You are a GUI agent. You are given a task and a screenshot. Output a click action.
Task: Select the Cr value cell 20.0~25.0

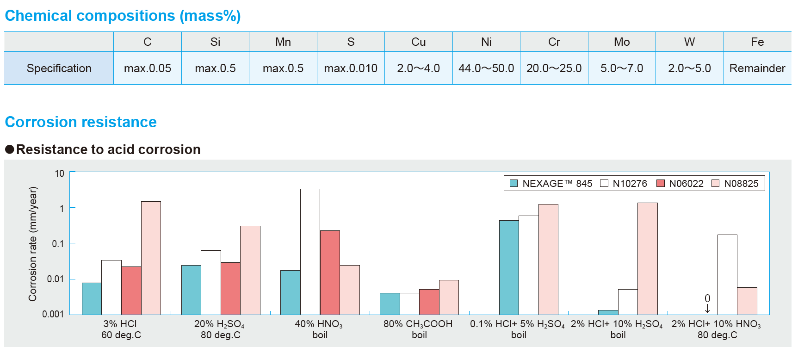pyautogui.click(x=554, y=68)
